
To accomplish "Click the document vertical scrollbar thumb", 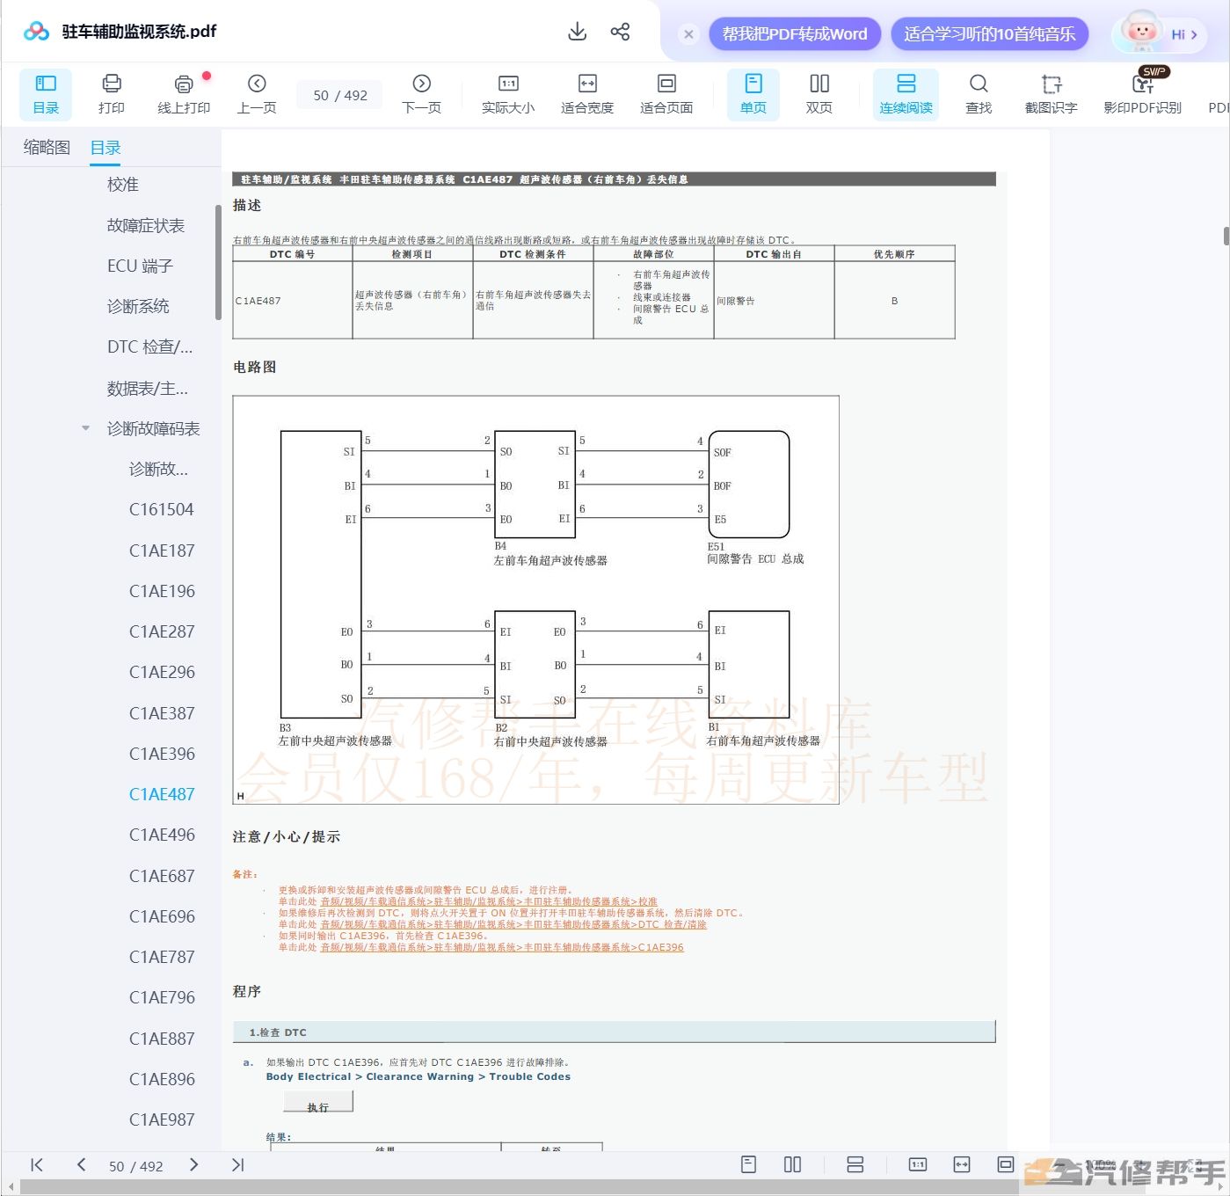I will 1226,236.
